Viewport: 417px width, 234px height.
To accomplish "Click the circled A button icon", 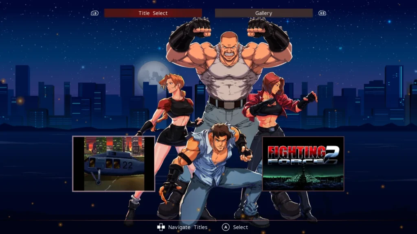I will [225, 227].
